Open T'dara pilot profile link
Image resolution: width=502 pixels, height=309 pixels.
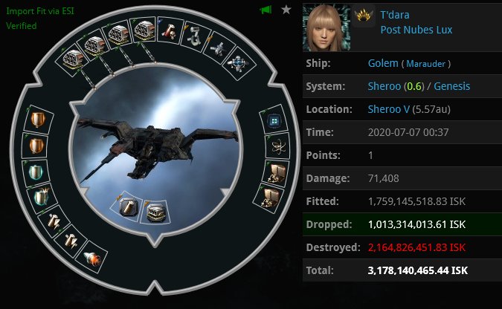(394, 15)
